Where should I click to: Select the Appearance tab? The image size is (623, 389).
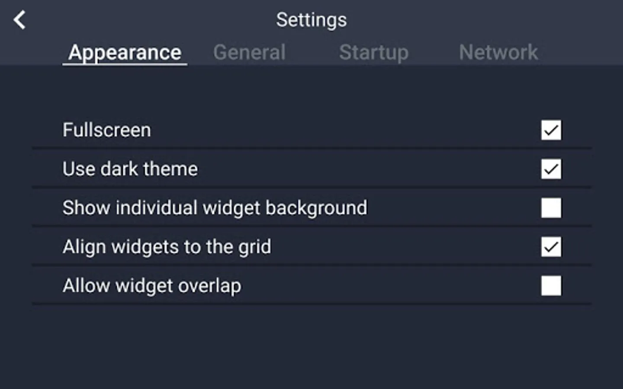(x=125, y=53)
